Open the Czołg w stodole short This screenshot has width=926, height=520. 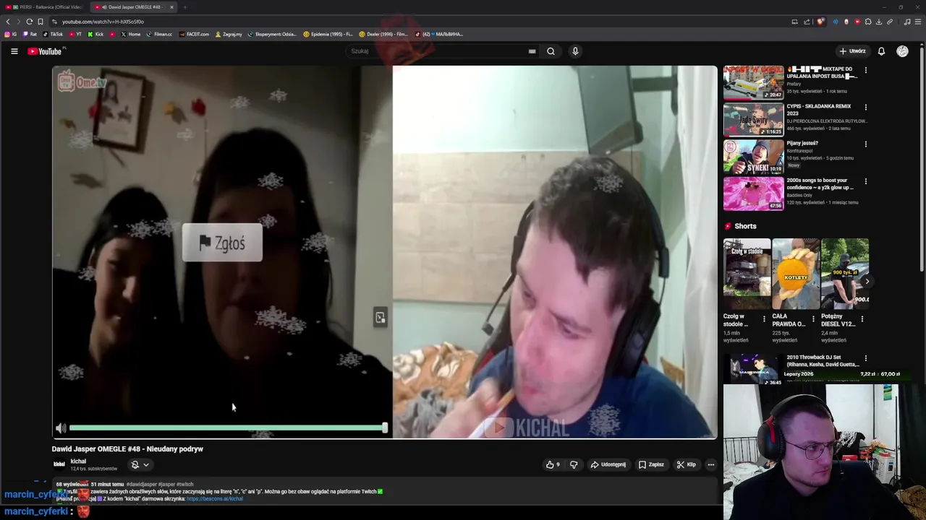[x=747, y=274]
